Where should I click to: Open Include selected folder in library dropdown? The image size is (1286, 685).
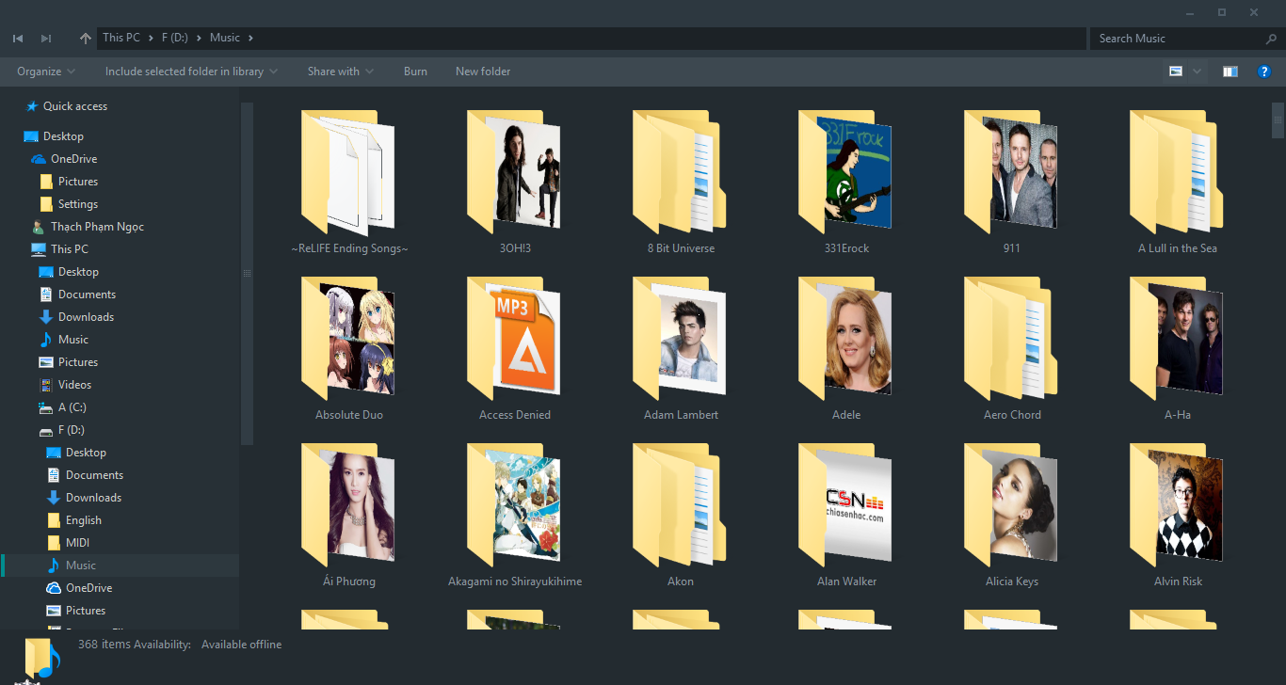coord(191,72)
